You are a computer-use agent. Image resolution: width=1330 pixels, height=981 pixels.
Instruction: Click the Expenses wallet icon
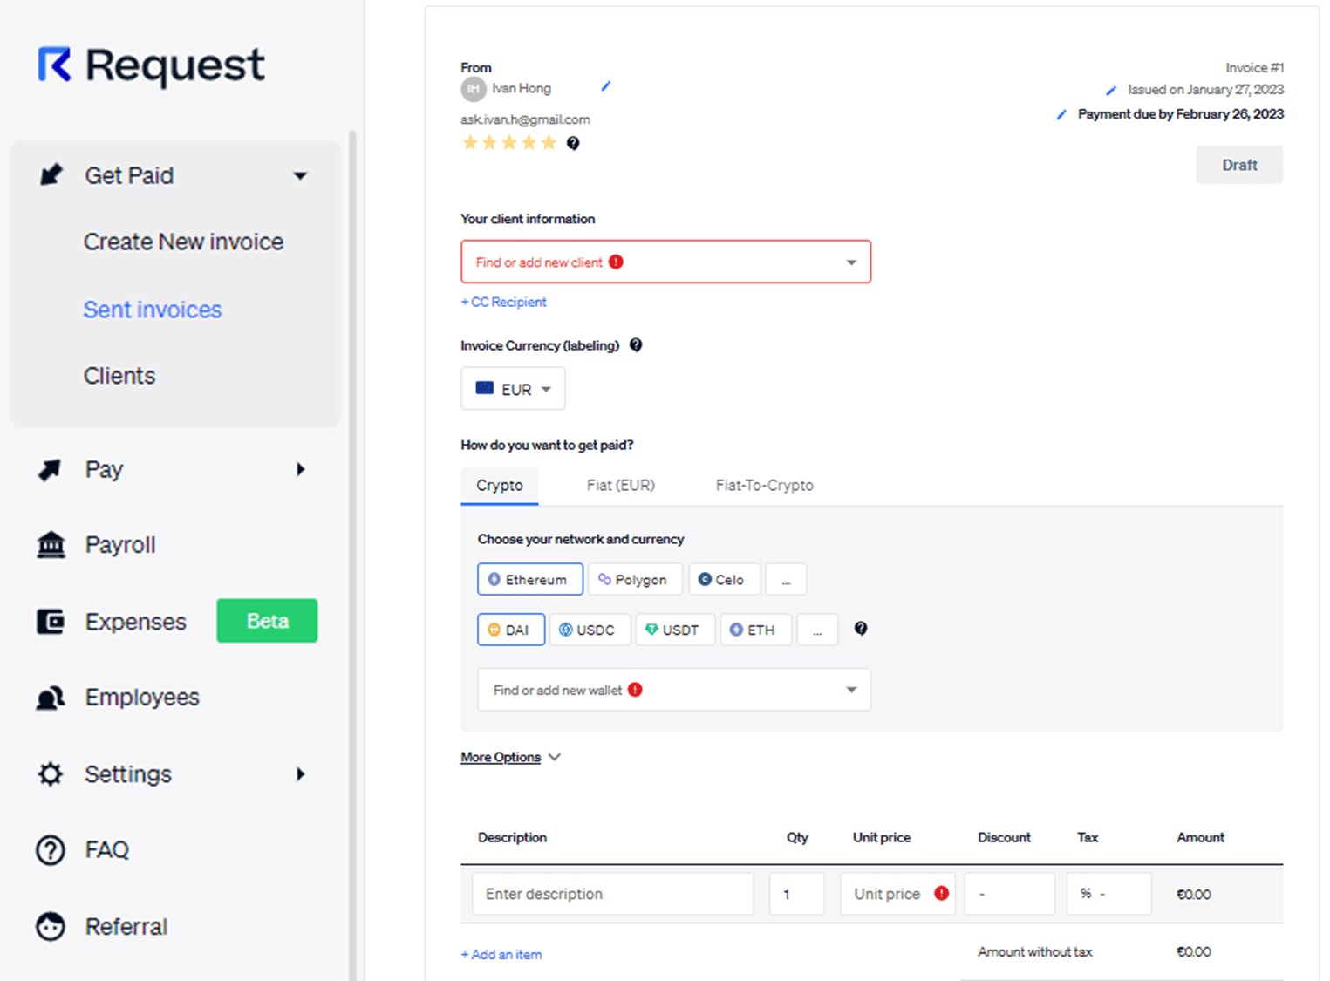[x=51, y=622]
